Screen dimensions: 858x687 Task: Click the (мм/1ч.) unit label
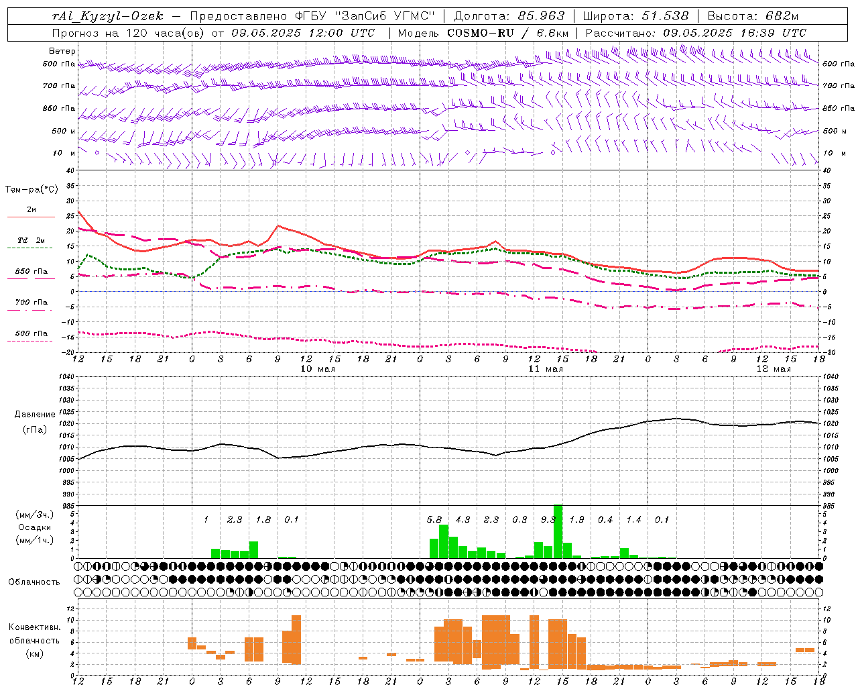[35, 540]
